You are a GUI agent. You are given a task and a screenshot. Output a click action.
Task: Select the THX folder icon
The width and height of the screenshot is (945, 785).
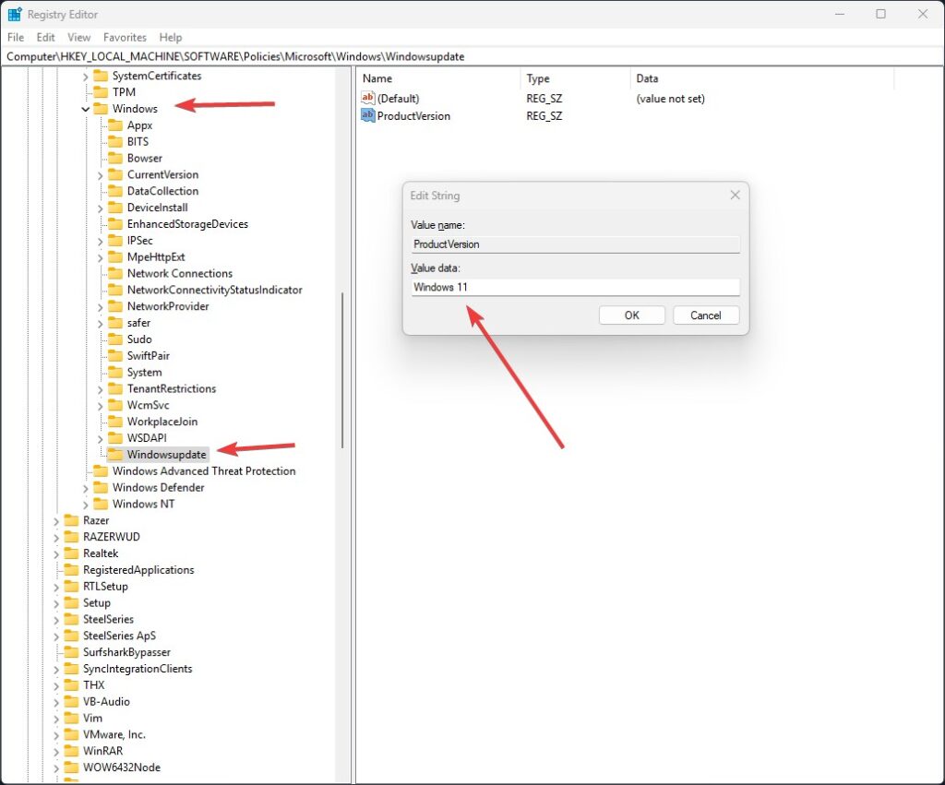tap(71, 685)
